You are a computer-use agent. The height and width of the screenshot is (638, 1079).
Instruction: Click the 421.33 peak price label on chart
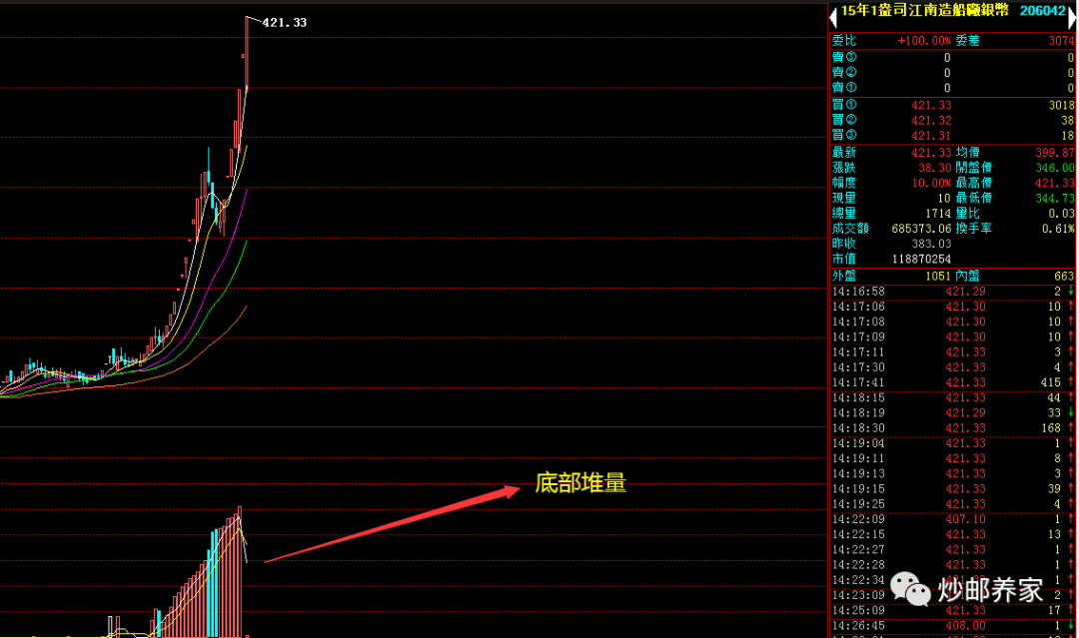[x=285, y=22]
